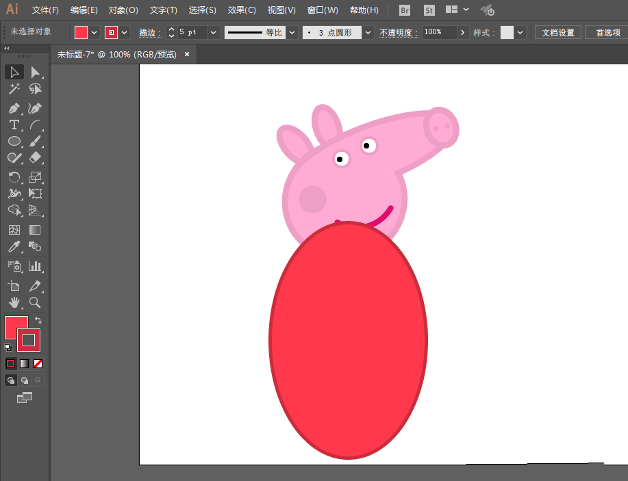This screenshot has width=628, height=481.
Task: Open 对象(O) menu
Action: coord(123,10)
